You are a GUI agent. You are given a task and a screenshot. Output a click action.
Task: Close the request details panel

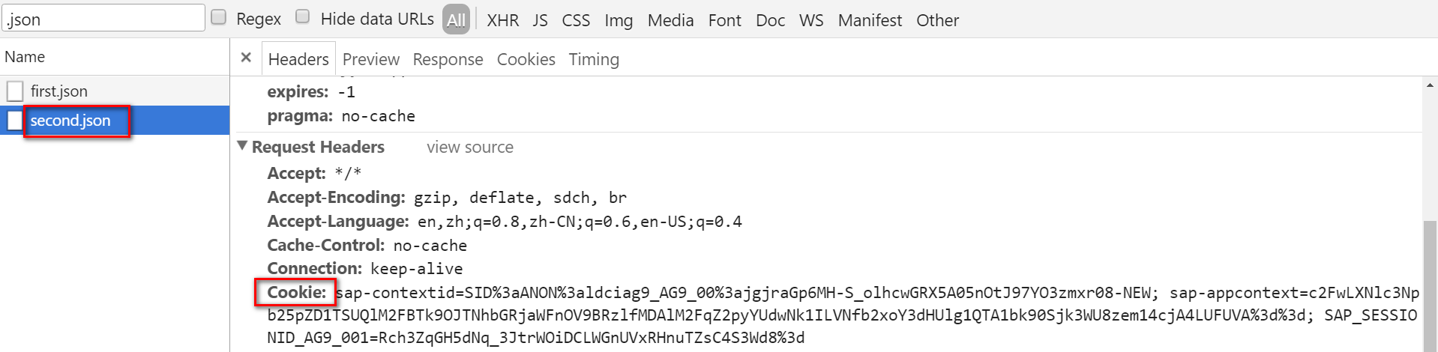pos(246,57)
